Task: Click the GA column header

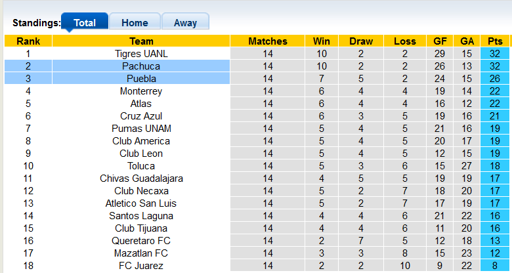Action: [x=467, y=41]
